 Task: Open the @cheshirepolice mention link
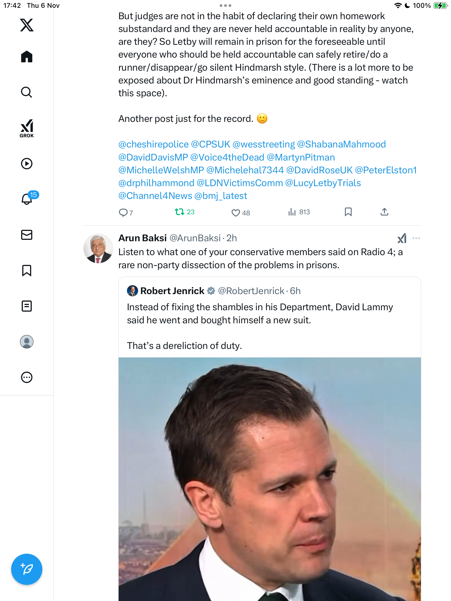153,144
